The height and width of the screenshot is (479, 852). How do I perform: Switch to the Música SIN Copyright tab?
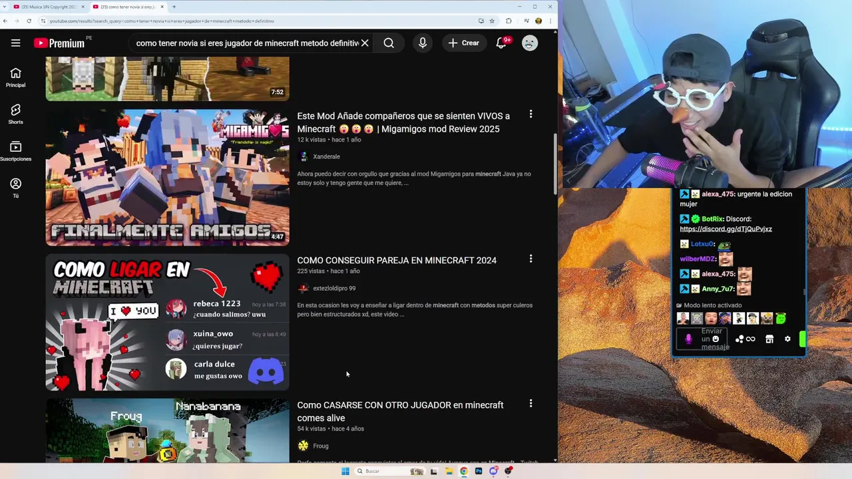pyautogui.click(x=50, y=7)
